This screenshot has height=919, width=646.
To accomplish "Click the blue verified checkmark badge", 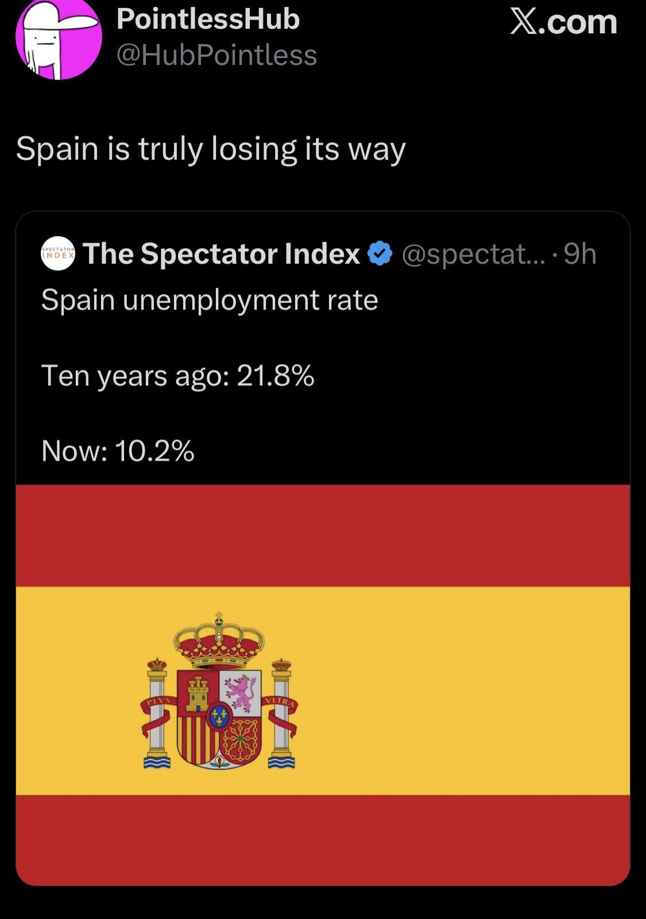I will (380, 253).
